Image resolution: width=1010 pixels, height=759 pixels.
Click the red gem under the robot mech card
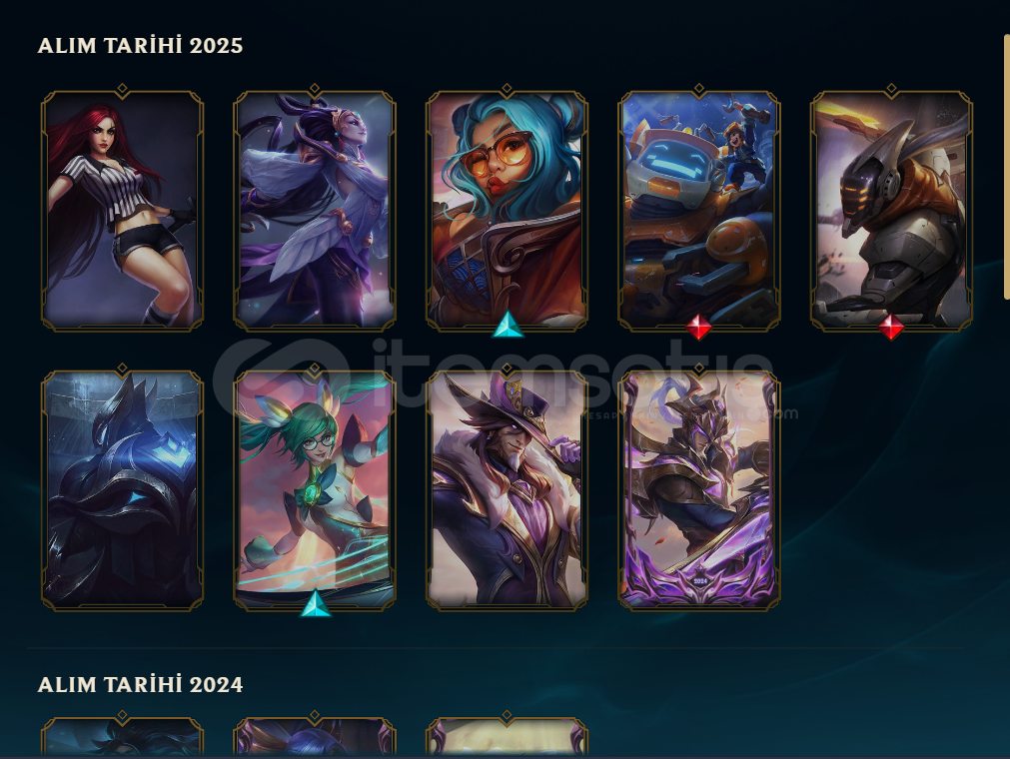point(699,327)
